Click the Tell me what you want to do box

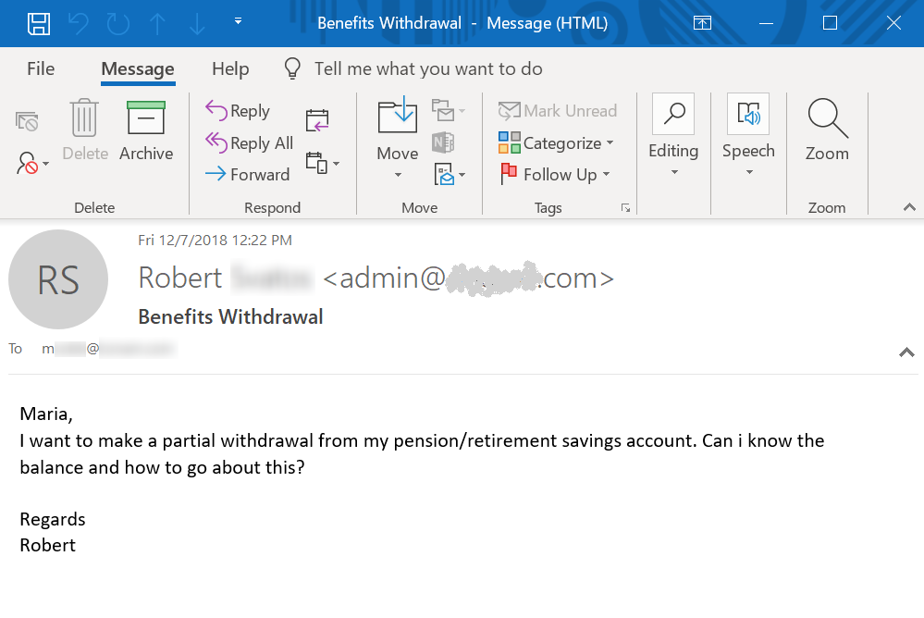(427, 69)
